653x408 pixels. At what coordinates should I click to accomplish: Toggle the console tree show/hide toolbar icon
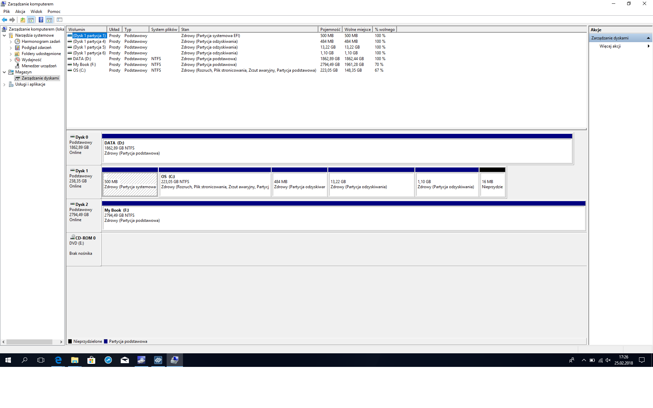(31, 20)
